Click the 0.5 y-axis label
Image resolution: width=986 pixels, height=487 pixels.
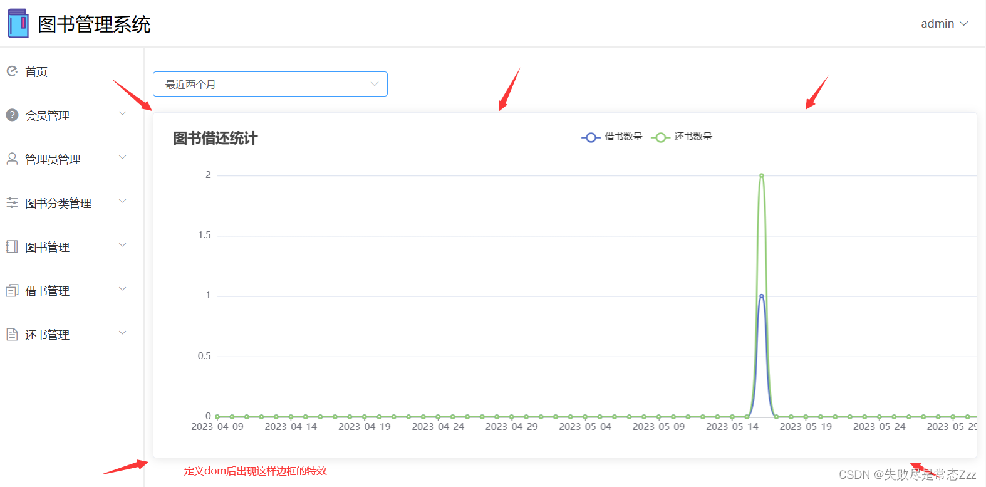[x=204, y=356]
